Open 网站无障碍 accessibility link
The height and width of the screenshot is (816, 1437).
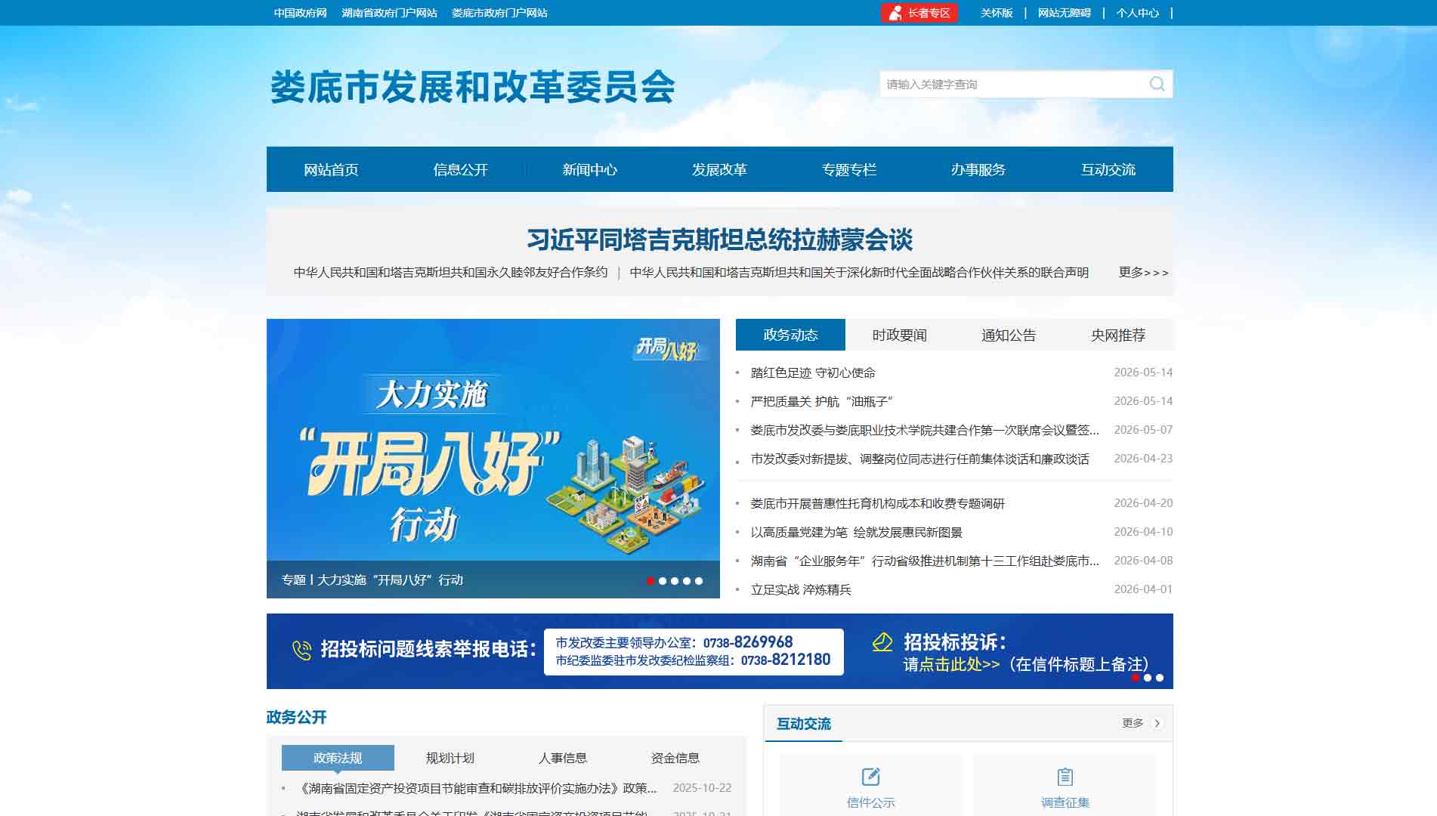point(1065,13)
